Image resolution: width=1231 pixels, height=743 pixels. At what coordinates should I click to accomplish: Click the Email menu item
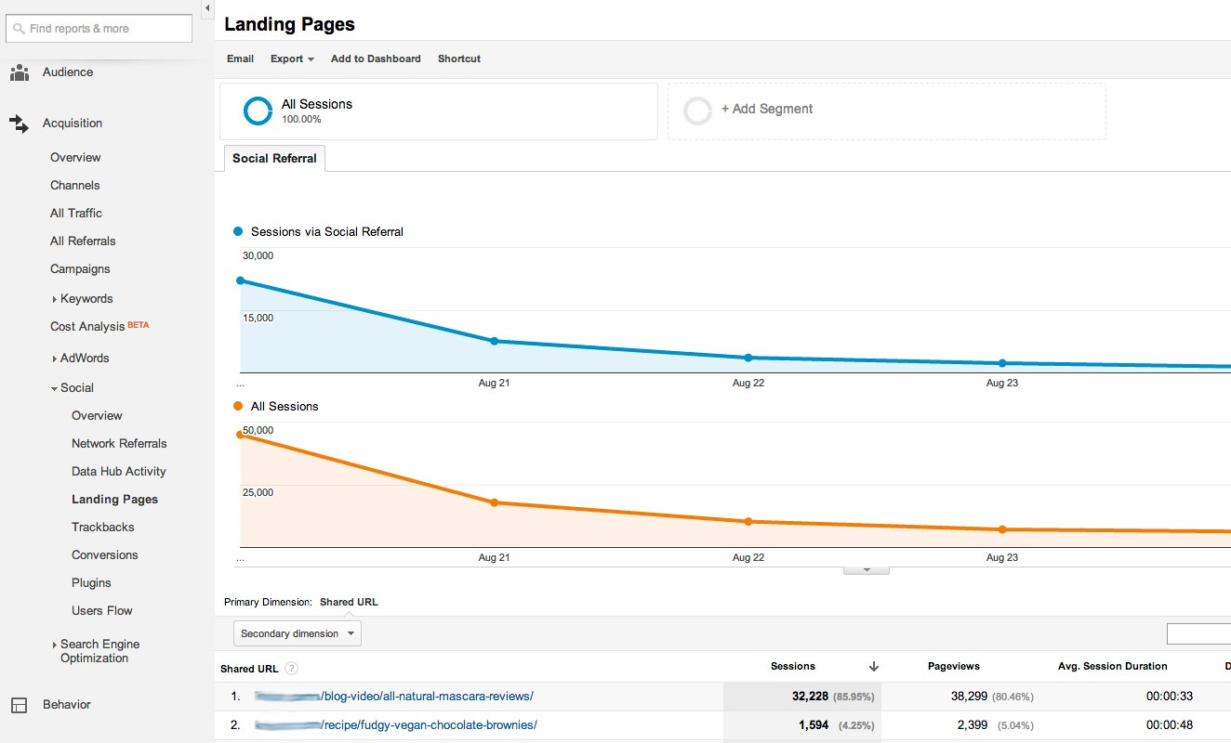click(240, 58)
